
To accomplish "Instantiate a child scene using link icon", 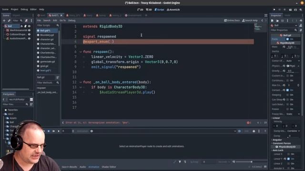I will pyautogui.click(x=9, y=20).
